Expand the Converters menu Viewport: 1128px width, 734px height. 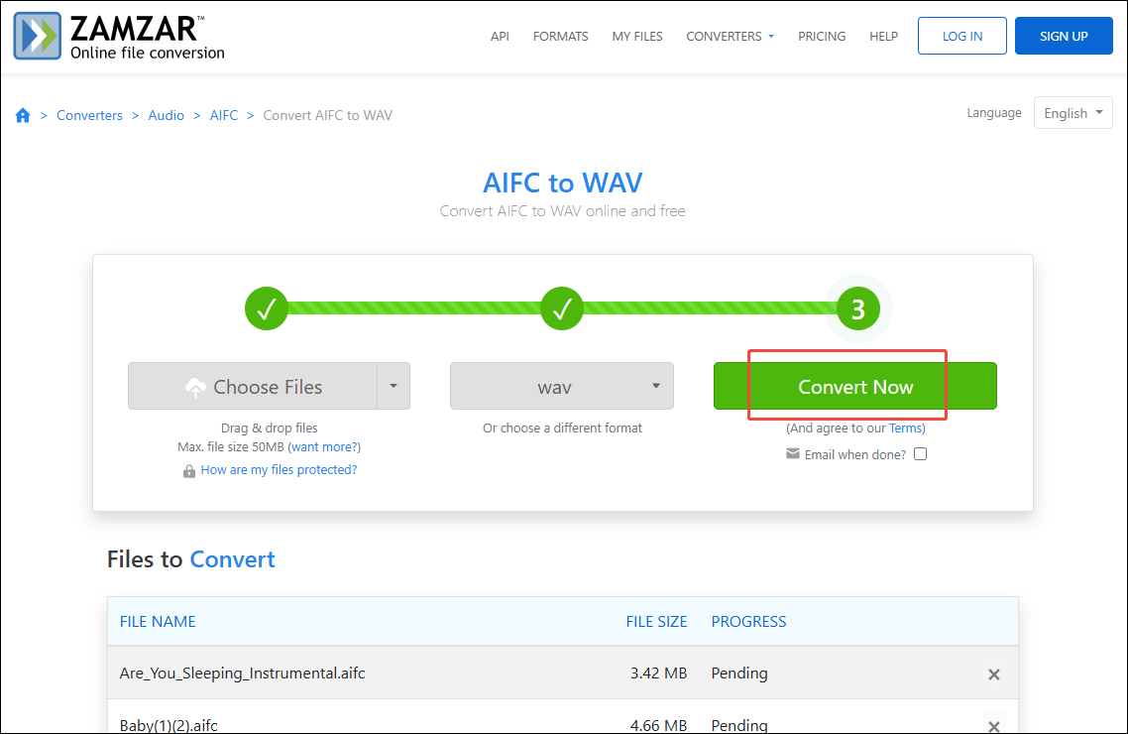pos(730,36)
